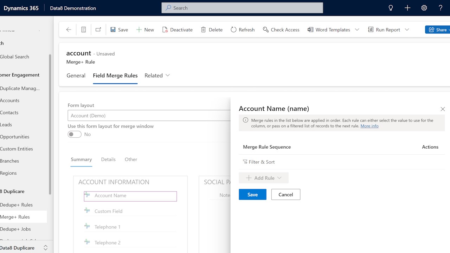Open Custom Entities in the sidebar
Image resolution: width=450 pixels, height=253 pixels.
click(17, 149)
